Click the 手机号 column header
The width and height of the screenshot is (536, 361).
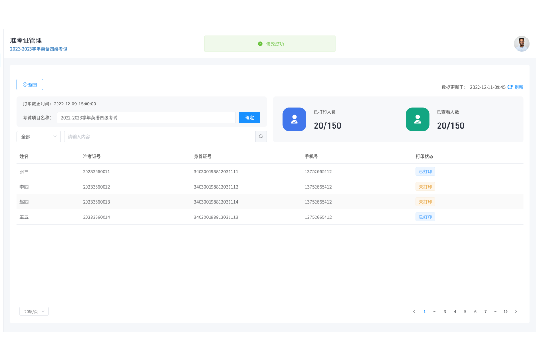311,156
